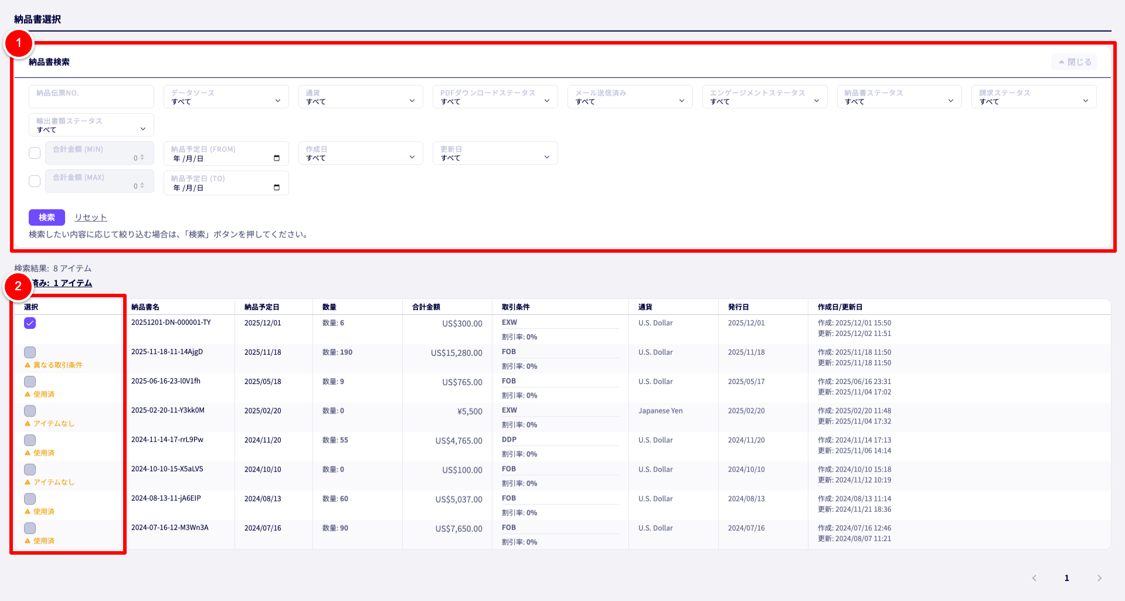Focus the 納品伝票NO. input field
The image size is (1125, 601).
click(91, 97)
